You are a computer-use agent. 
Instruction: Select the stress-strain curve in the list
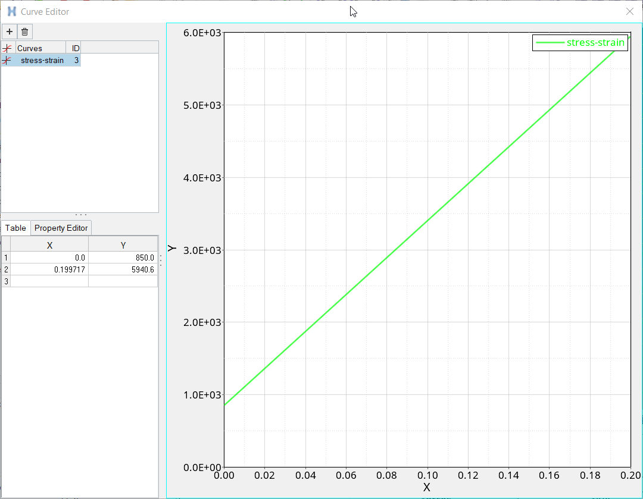click(42, 61)
